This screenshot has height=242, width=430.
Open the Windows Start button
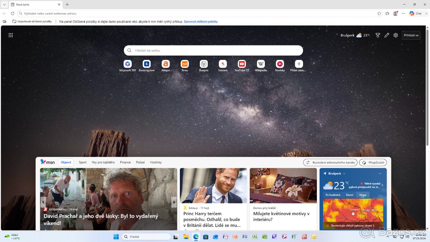pyautogui.click(x=116, y=237)
